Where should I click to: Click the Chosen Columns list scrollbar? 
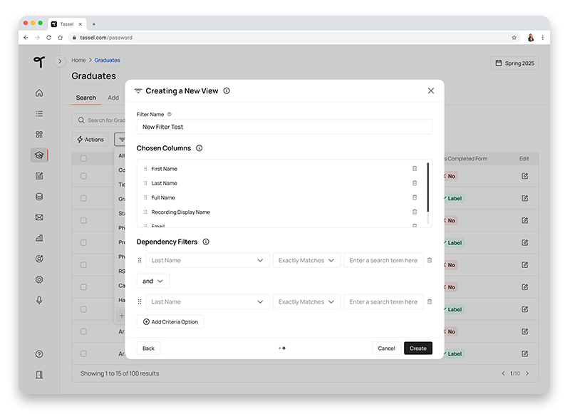point(427,185)
